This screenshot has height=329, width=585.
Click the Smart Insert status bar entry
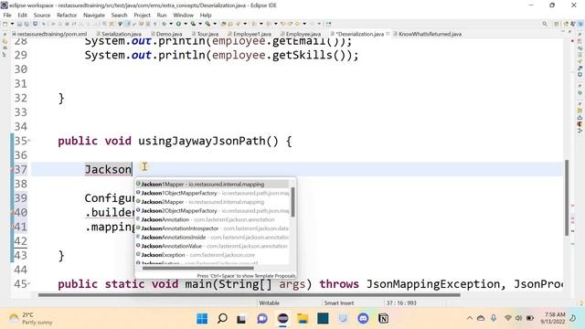(339, 302)
